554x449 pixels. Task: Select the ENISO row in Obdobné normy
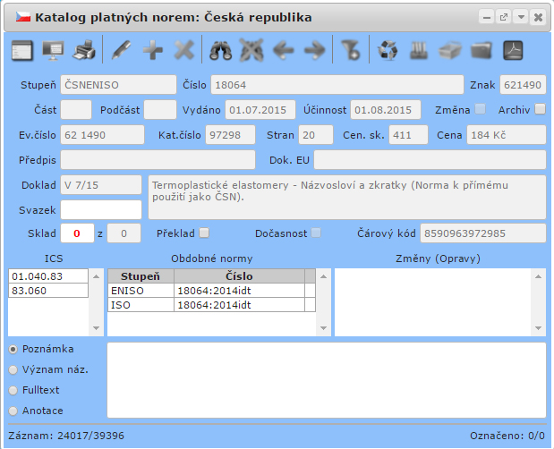[211, 291]
